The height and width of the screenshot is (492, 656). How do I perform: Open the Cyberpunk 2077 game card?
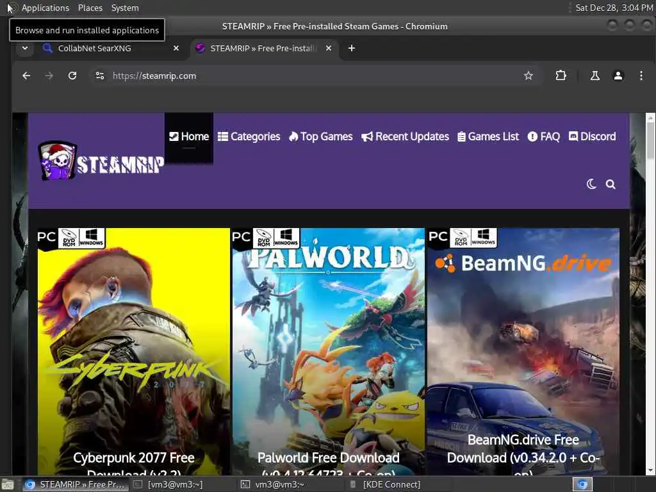[x=134, y=352]
